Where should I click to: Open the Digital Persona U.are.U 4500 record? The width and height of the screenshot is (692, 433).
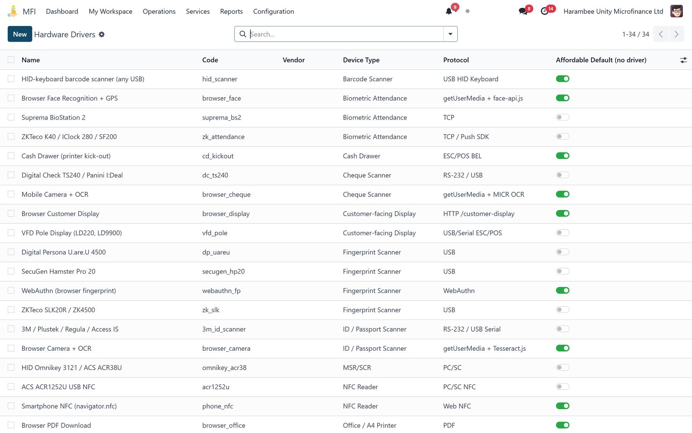click(x=64, y=252)
